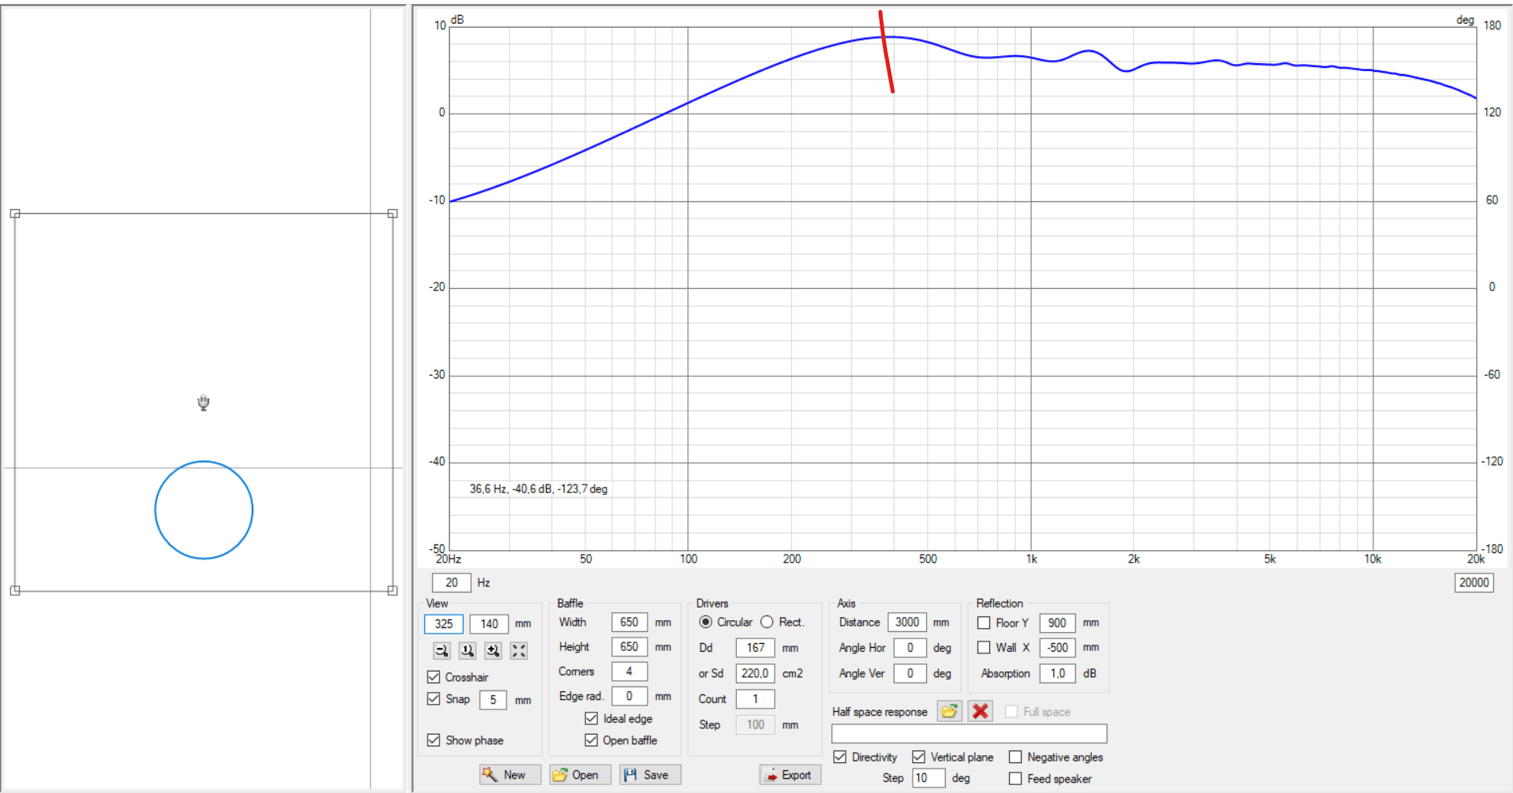This screenshot has height=793, width=1513.
Task: Clear half space response with red X
Action: click(x=981, y=711)
